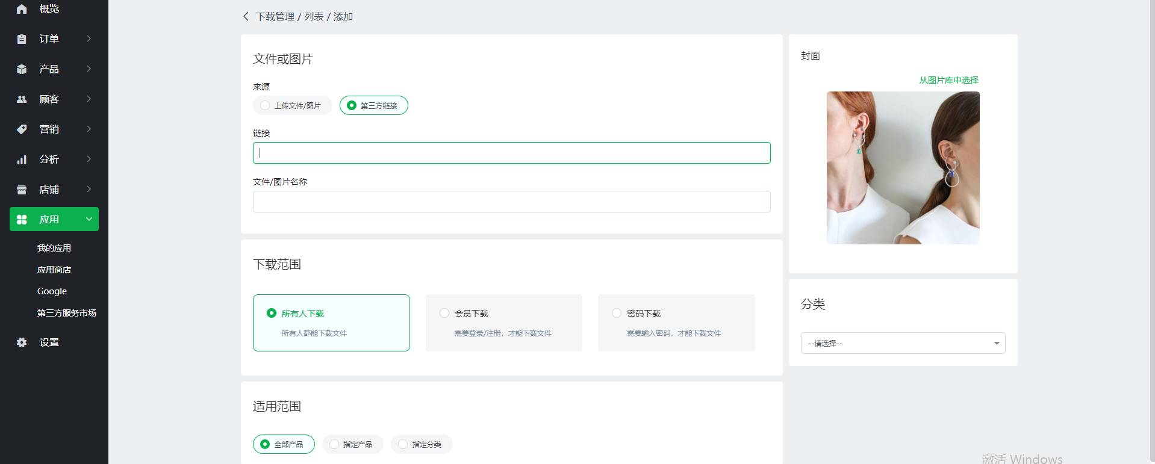Click the people icon for 顾客
Screen dimensions: 1155x464
pos(22,99)
